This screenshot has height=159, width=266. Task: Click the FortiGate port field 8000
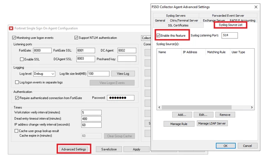(x=42, y=50)
